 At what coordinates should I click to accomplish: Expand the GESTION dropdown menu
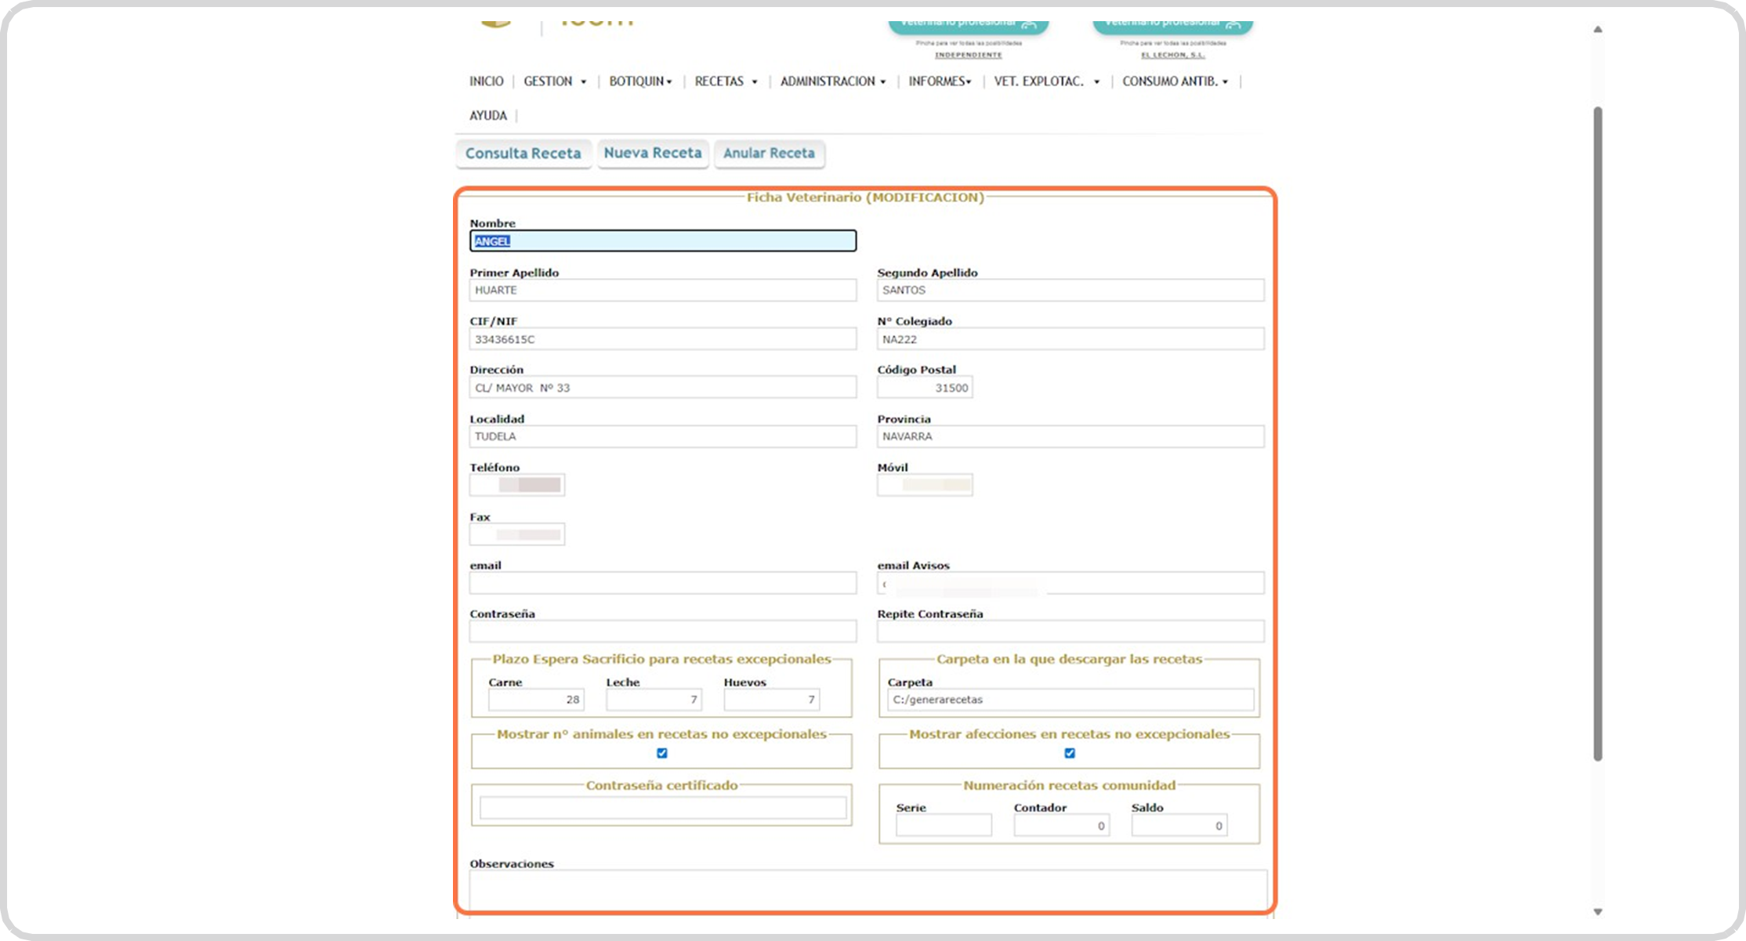pos(555,81)
